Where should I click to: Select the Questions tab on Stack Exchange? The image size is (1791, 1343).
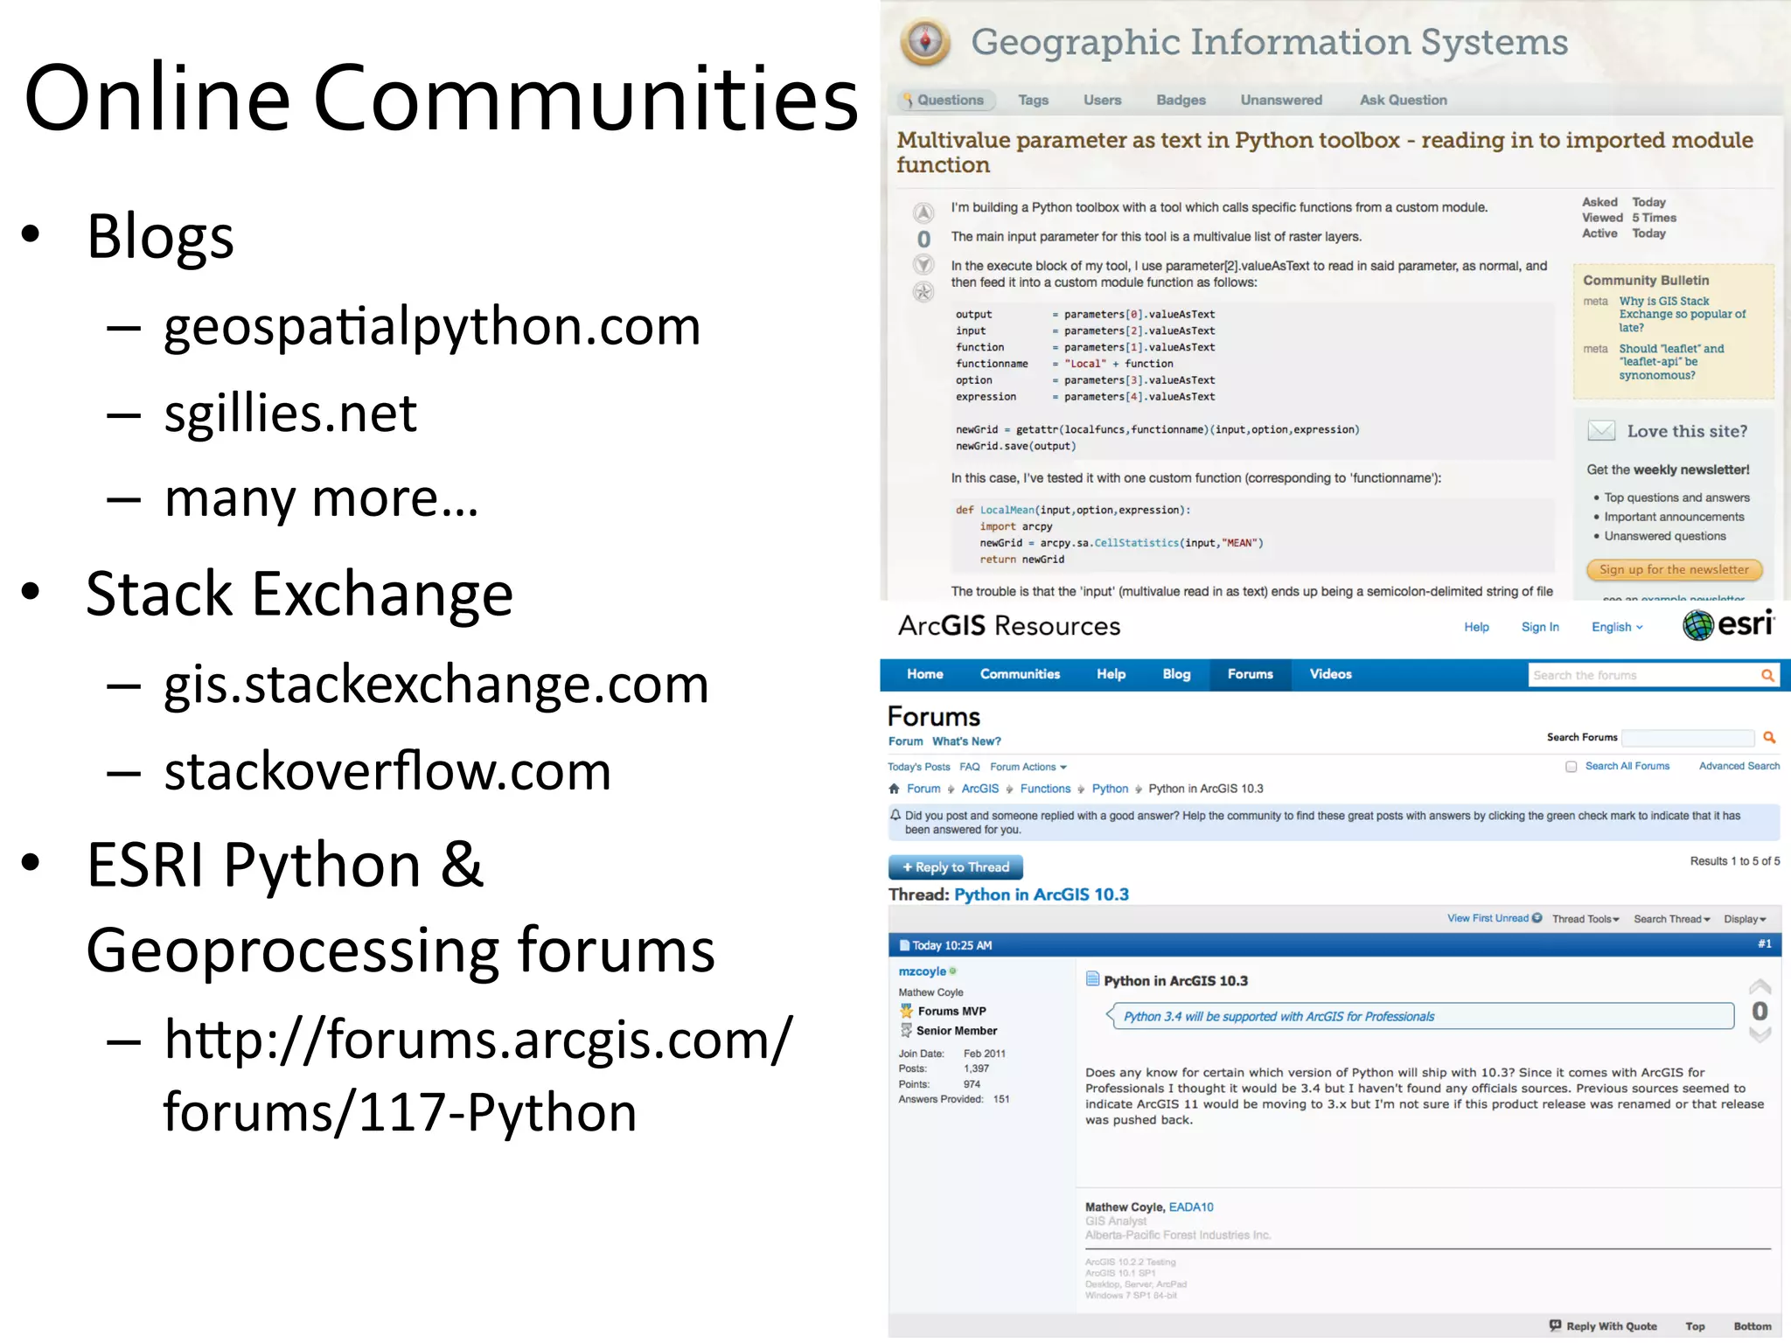coord(947,100)
